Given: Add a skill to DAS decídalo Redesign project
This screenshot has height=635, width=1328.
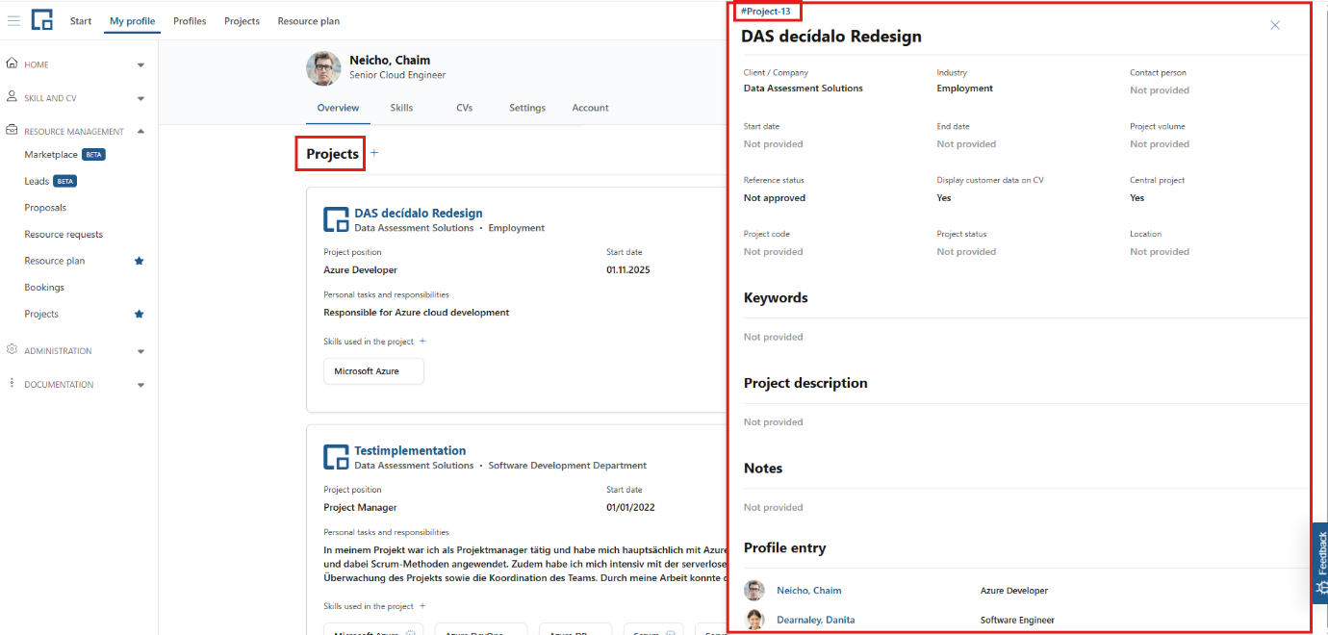Looking at the screenshot, I should point(422,341).
